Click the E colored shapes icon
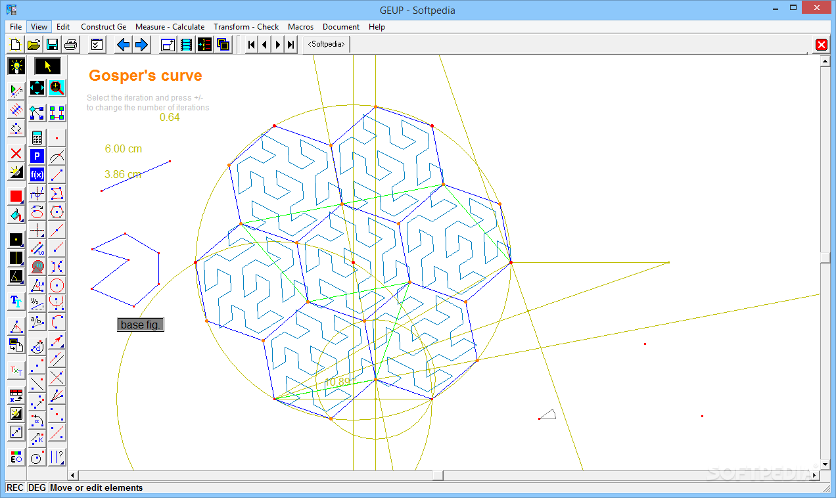The width and height of the screenshot is (836, 498). (16, 457)
